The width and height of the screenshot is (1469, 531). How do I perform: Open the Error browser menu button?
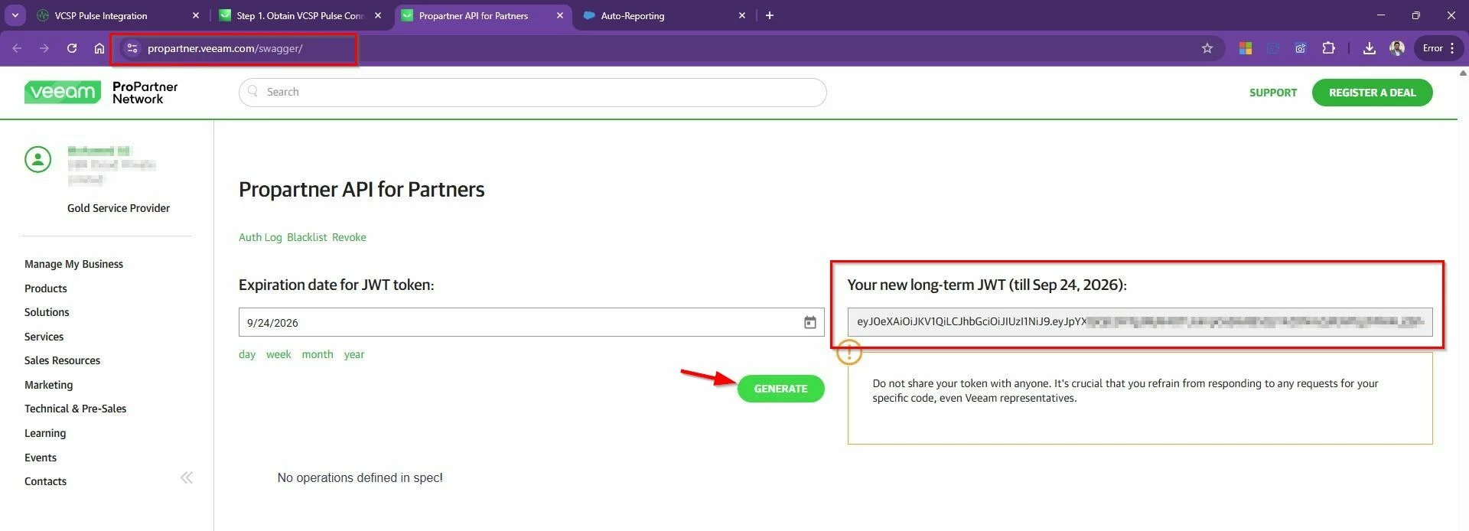click(x=1438, y=48)
